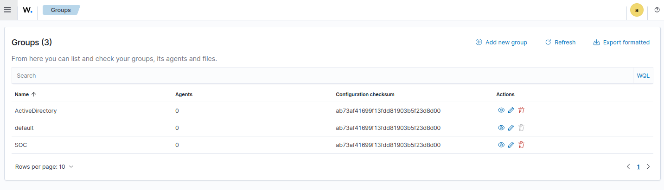View ActiveDirectory group details eye icon
Screen dimensions: 664x190
[501, 110]
